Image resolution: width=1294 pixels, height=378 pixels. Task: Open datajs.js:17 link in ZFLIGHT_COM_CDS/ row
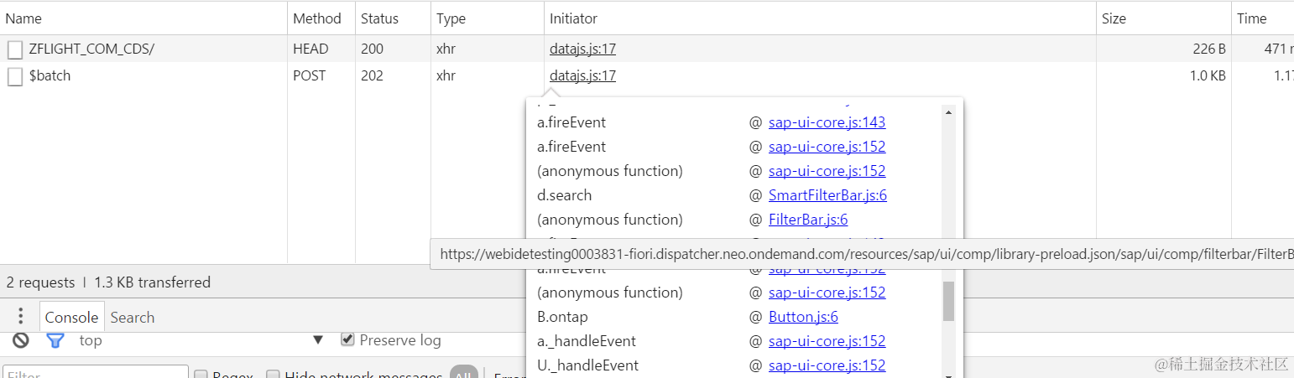[582, 49]
